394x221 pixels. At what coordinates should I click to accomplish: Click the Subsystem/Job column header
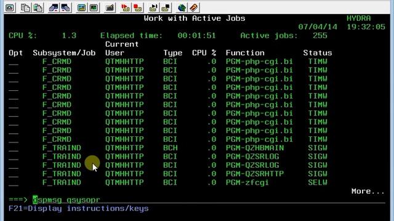pyautogui.click(x=64, y=53)
